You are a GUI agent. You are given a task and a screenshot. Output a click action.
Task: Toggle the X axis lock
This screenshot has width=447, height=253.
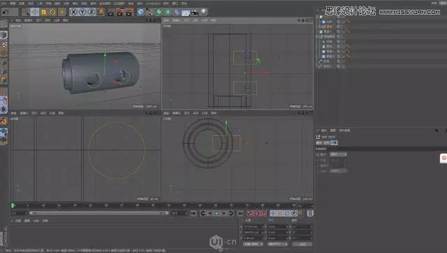73,12
